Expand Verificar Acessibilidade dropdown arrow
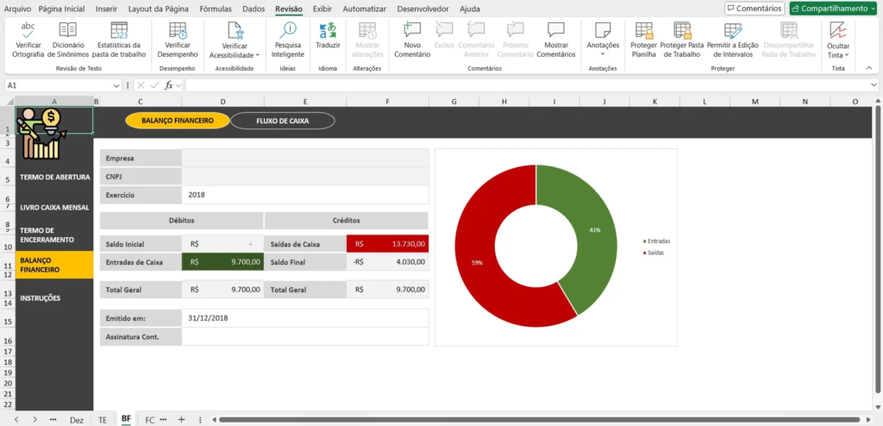Screen dimensions: 883x426 [260, 55]
